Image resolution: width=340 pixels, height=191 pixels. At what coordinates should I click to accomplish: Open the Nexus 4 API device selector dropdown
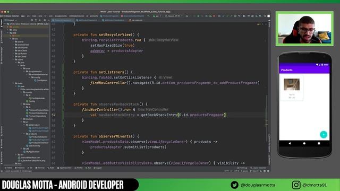[x=174, y=16]
